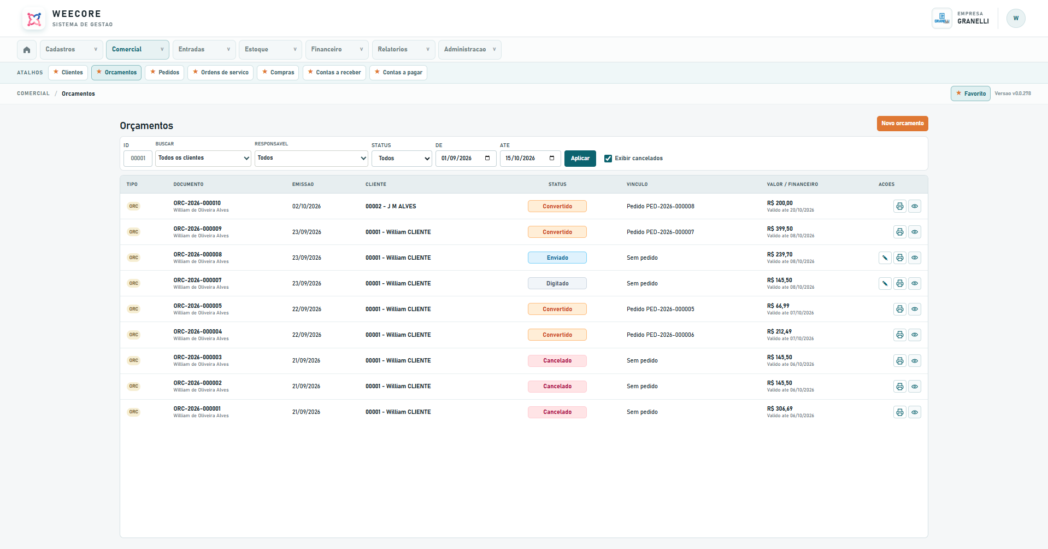Open the Todos os clientes dropdown

[x=203, y=158]
